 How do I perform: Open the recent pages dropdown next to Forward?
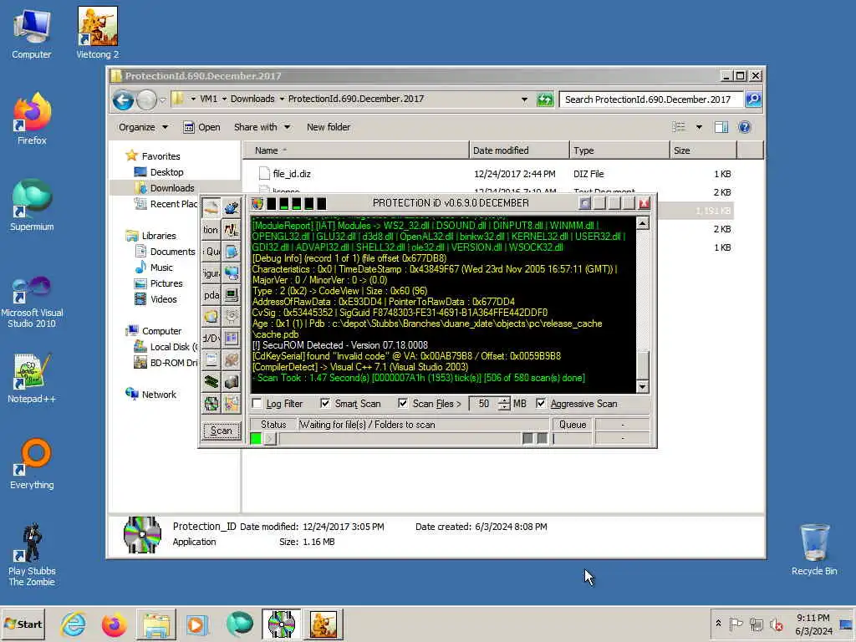(x=163, y=100)
